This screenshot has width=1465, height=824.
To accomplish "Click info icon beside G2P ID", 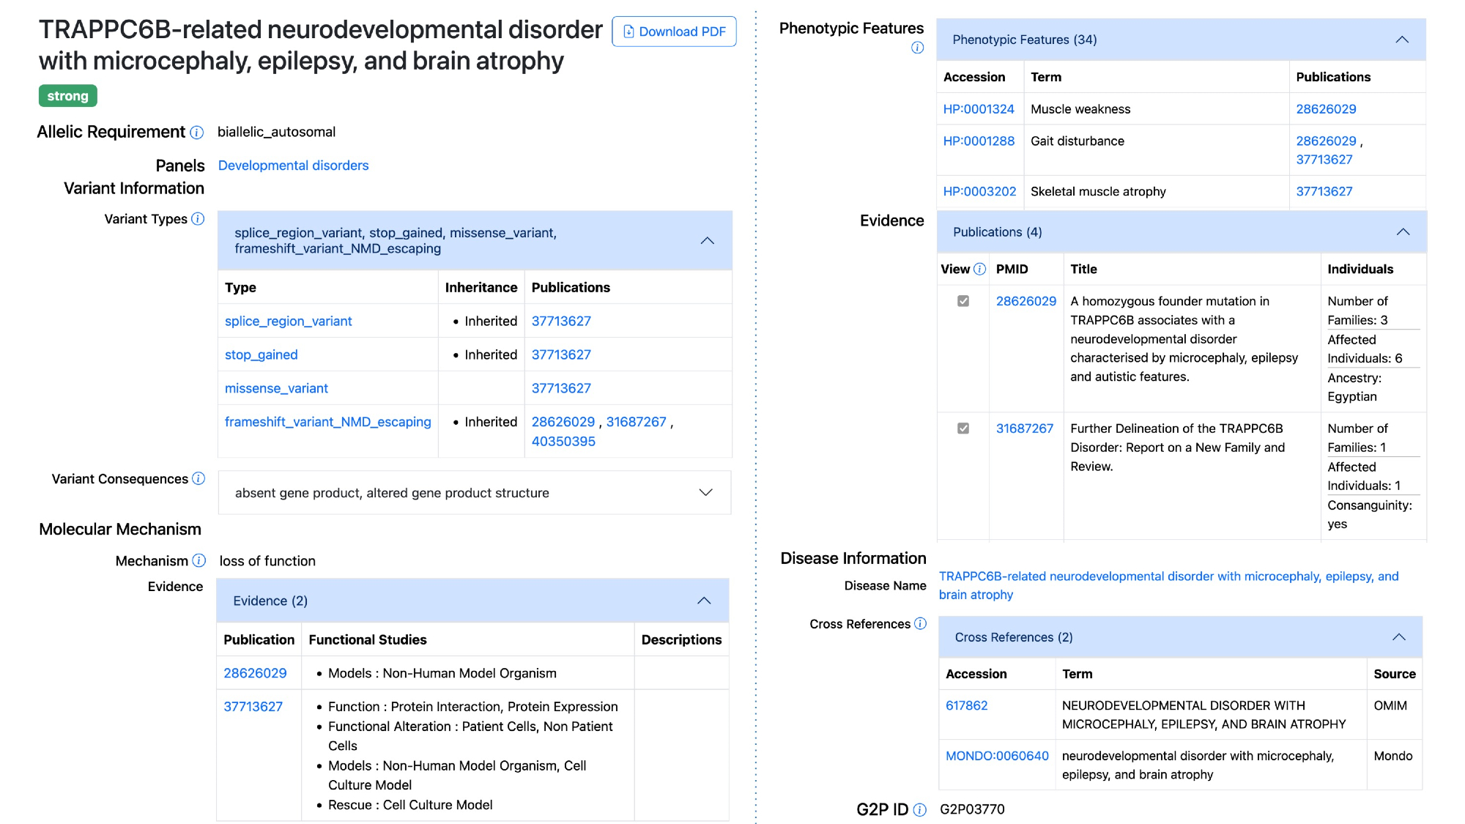I will [x=920, y=809].
